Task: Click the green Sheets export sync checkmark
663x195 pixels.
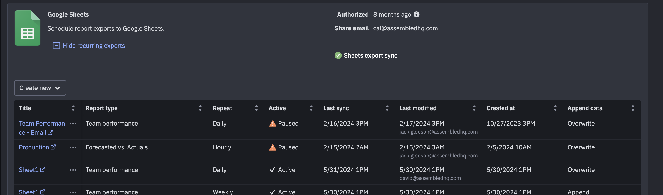Action: (x=338, y=55)
